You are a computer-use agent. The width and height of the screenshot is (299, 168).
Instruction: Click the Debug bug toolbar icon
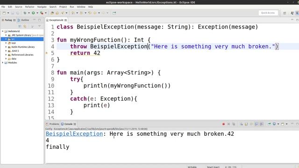click(x=25, y=13)
